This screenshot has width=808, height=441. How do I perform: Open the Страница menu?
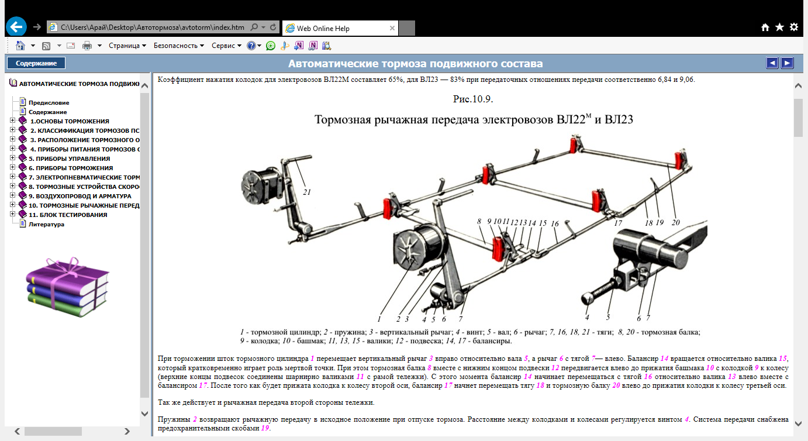point(127,45)
